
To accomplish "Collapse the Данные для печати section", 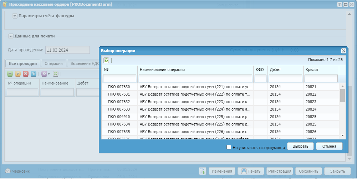I will [x=11, y=36].
